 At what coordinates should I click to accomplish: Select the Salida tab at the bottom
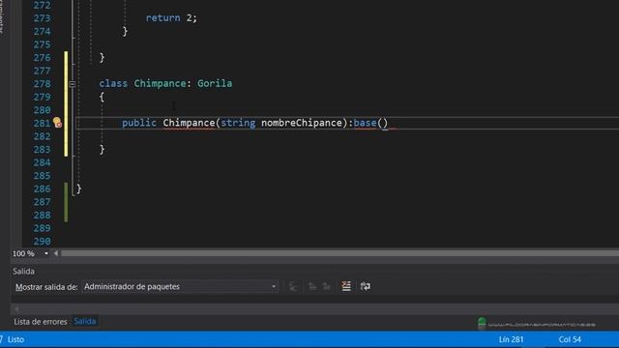(85, 321)
